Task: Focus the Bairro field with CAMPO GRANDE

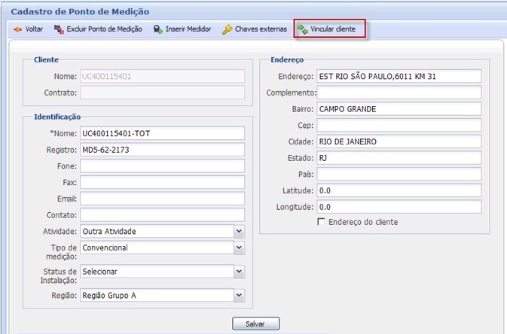Action: 399,109
